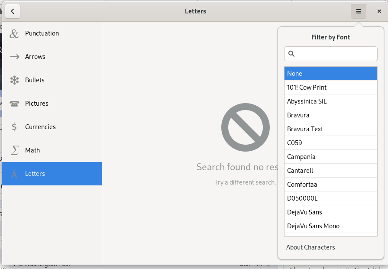Screen dimensions: 388x269
Task: Filter characters by Cantarell font
Action: (x=330, y=171)
